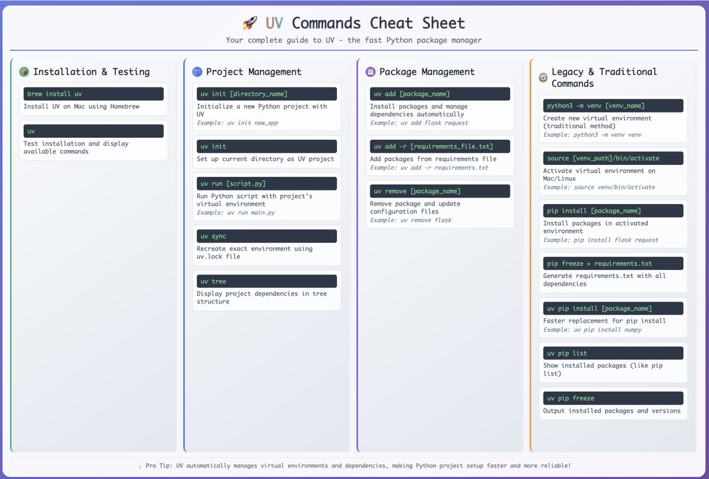Image resolution: width=709 pixels, height=479 pixels.
Task: Click 'Example: source venv/bin/activate' text
Action: tap(599, 187)
